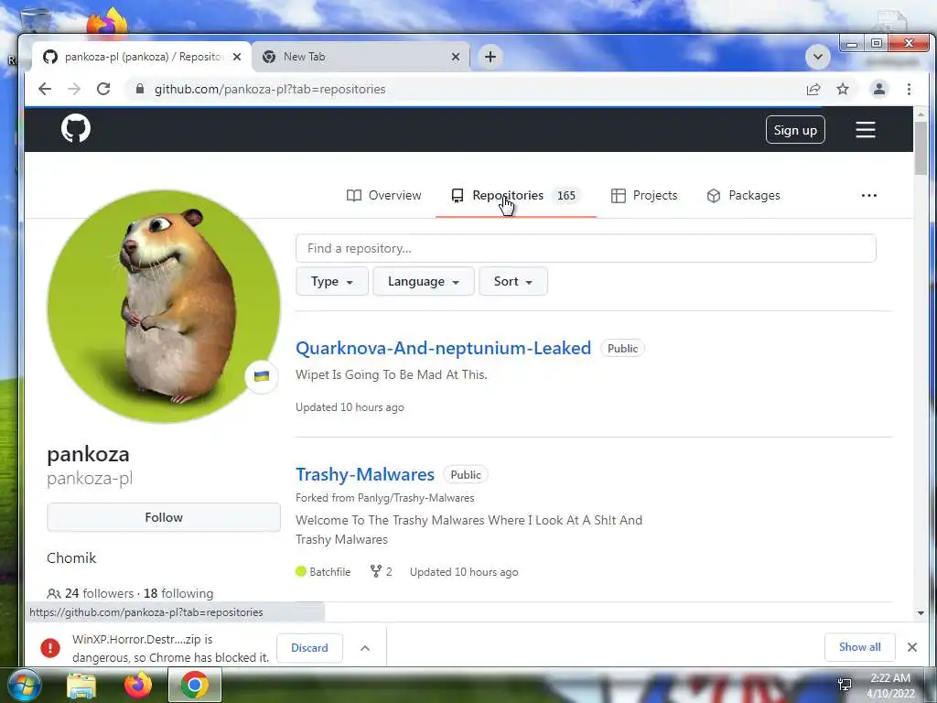Open the profile nav ellipsis menu
This screenshot has height=703, width=937.
coord(869,196)
